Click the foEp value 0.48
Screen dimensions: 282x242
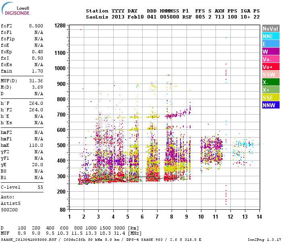point(37,52)
